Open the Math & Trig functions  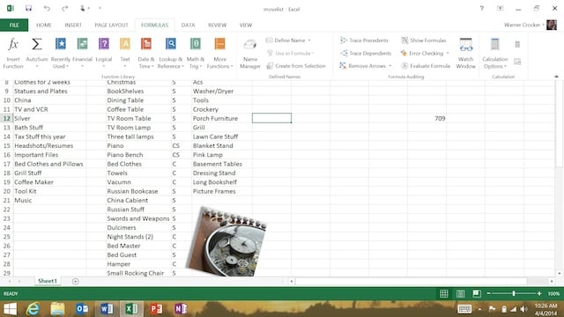tap(196, 53)
